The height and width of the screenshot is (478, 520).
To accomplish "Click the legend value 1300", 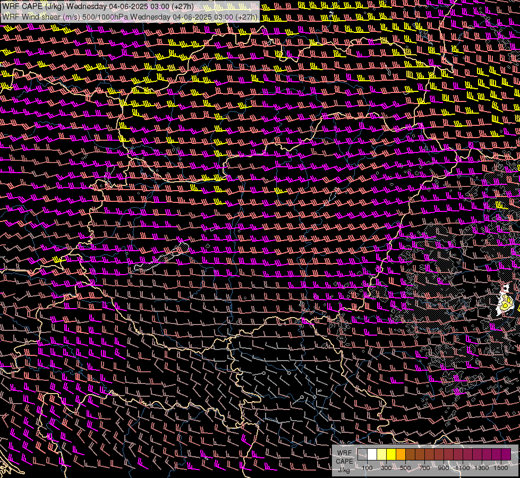I will click(x=482, y=468).
